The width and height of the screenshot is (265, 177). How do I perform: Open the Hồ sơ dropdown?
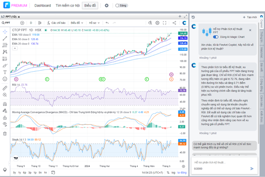point(95,23)
